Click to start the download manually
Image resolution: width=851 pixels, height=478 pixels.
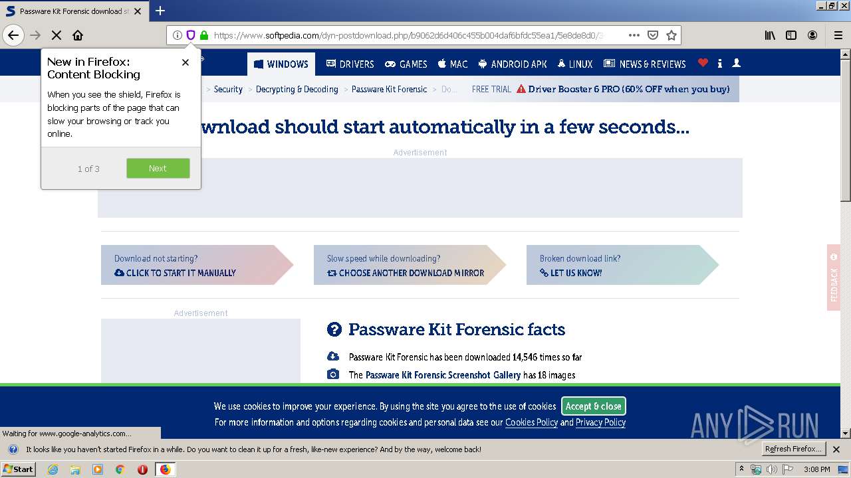(197, 265)
